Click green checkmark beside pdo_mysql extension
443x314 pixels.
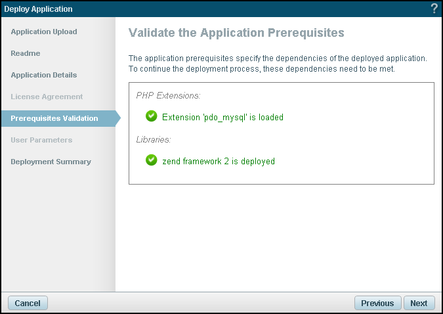(152, 117)
